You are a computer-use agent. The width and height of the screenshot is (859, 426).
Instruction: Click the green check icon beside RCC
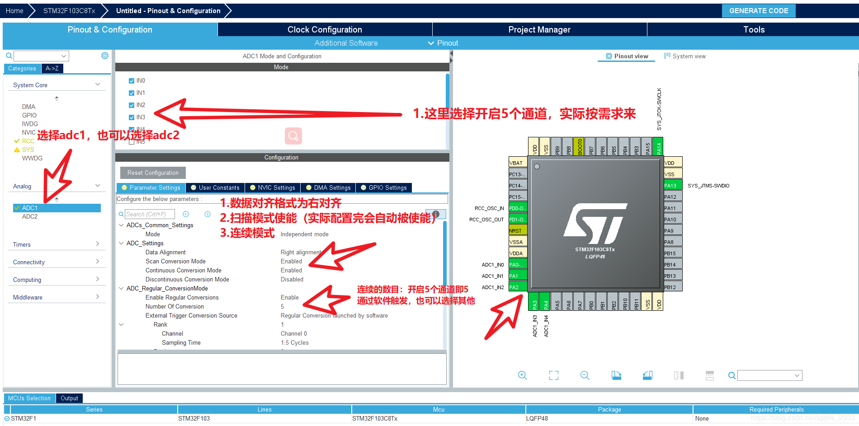click(17, 141)
